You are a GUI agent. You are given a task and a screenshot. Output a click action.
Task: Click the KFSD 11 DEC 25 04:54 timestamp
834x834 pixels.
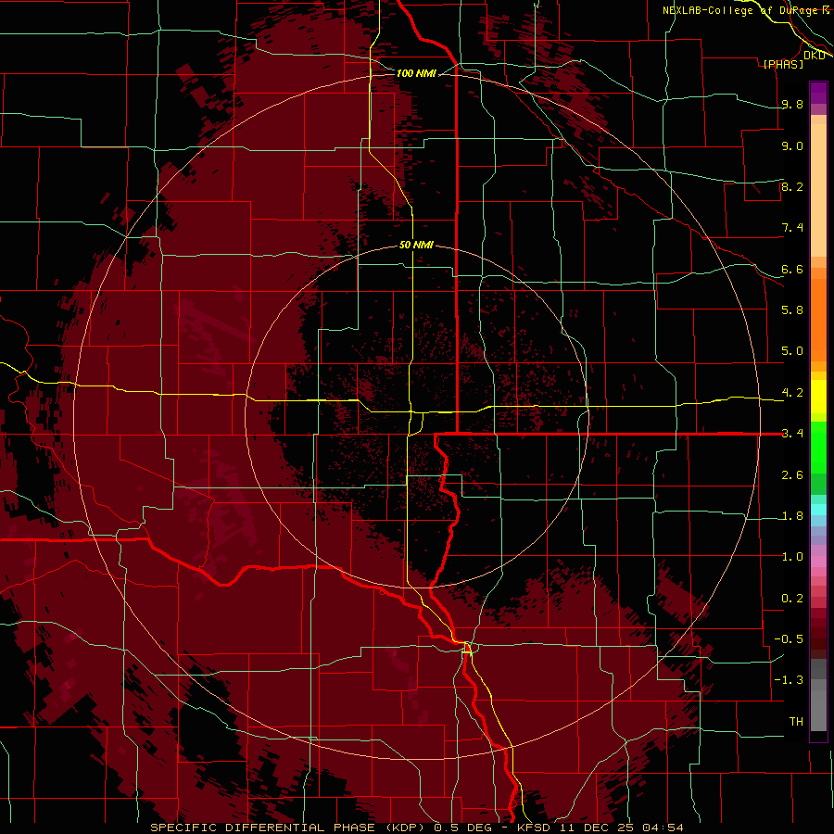600,828
